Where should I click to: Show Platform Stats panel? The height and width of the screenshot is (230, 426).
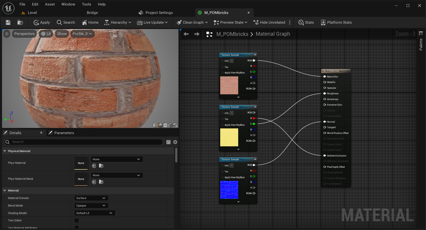[x=336, y=22]
